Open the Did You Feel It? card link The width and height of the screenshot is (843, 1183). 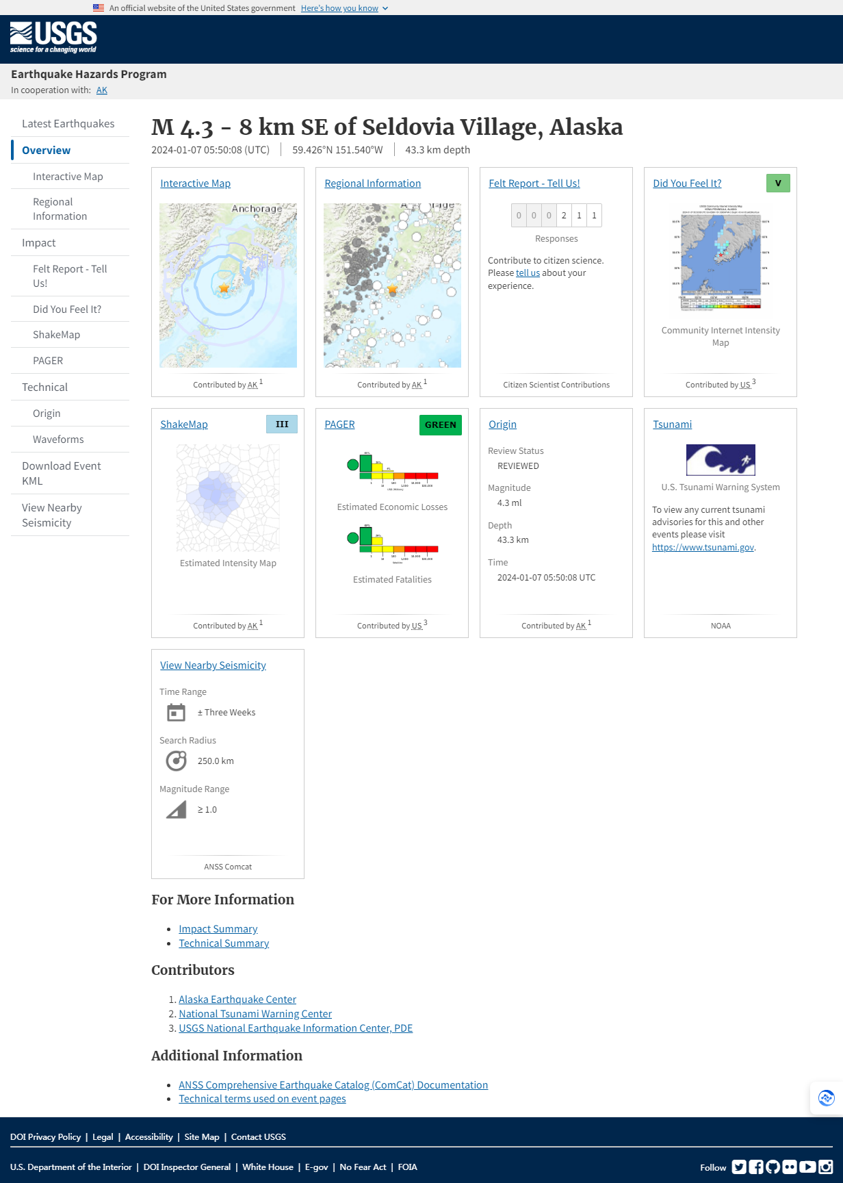click(687, 183)
